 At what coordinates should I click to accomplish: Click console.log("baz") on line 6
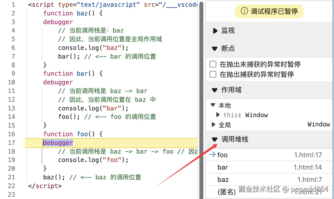93,48
